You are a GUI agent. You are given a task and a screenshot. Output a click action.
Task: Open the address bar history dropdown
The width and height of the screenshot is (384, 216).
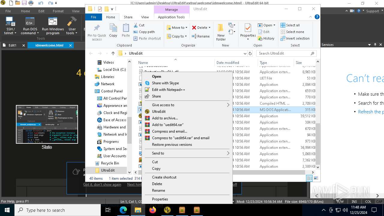tap(245, 53)
